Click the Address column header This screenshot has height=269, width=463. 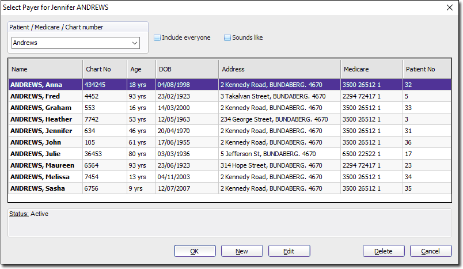[x=279, y=69]
